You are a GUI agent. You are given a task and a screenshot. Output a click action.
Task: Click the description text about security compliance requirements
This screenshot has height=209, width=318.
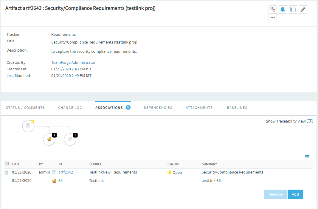tap(94, 52)
